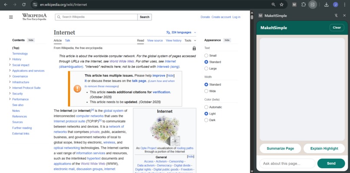Select Small text size

click(206, 55)
